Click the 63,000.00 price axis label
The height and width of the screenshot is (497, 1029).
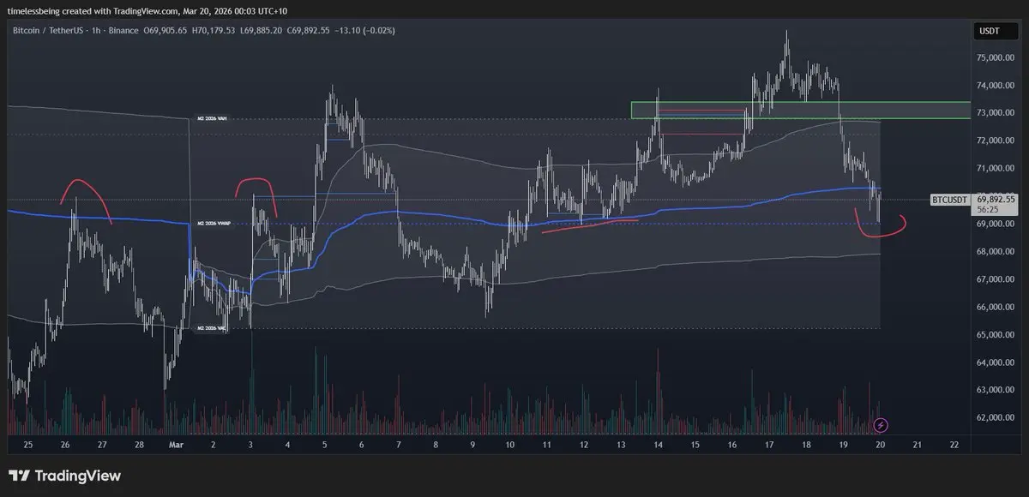996,390
